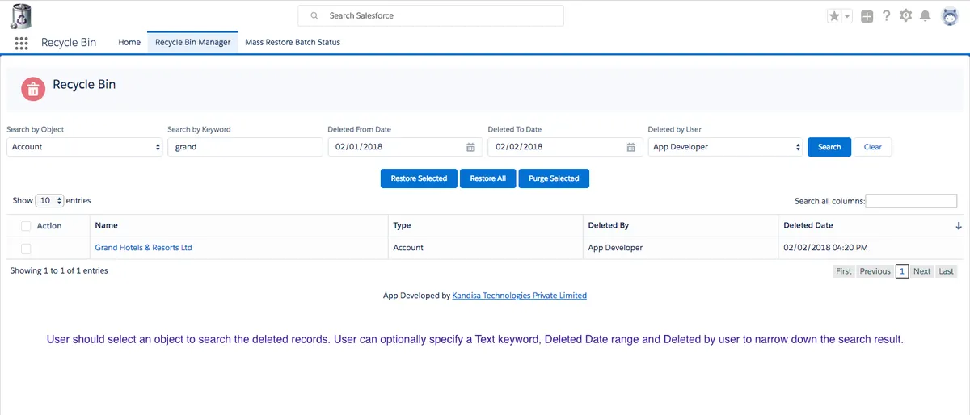Click Restore Selected button
Screen dimensions: 970x415
(419, 178)
